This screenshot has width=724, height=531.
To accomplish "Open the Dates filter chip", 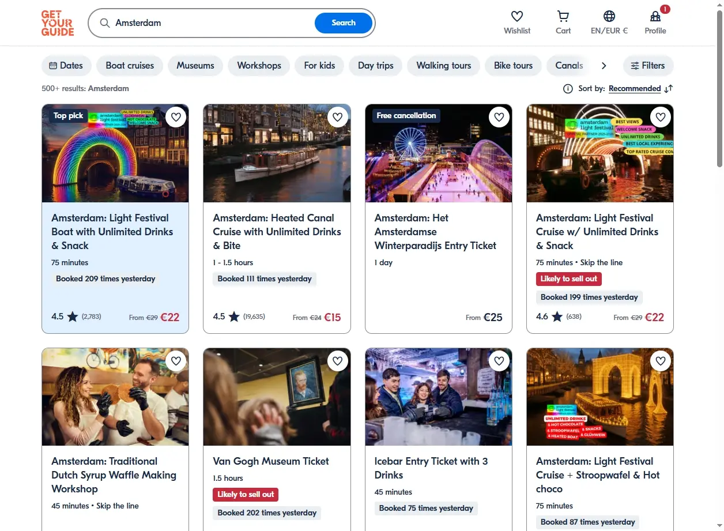I will [66, 66].
